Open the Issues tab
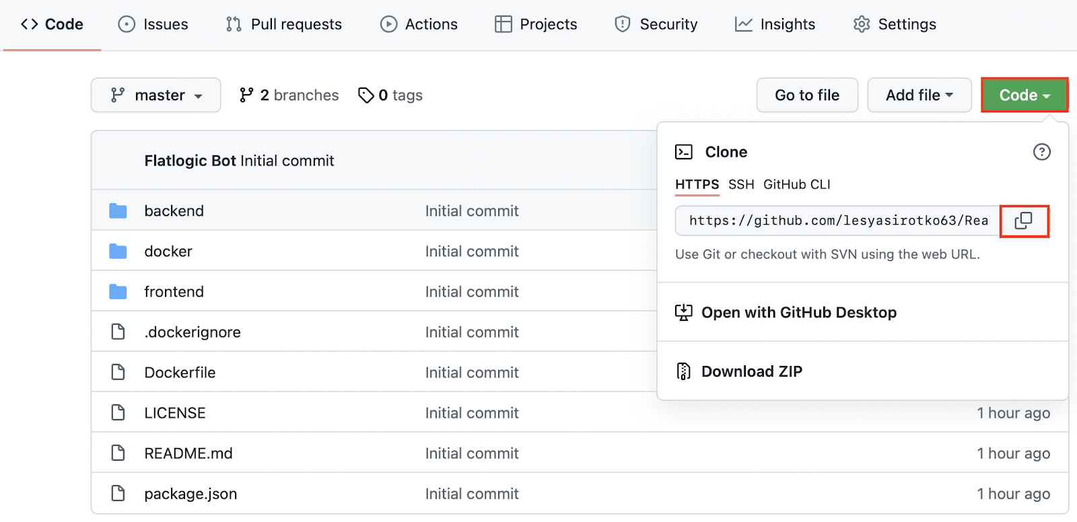This screenshot has height=522, width=1077. 153,24
